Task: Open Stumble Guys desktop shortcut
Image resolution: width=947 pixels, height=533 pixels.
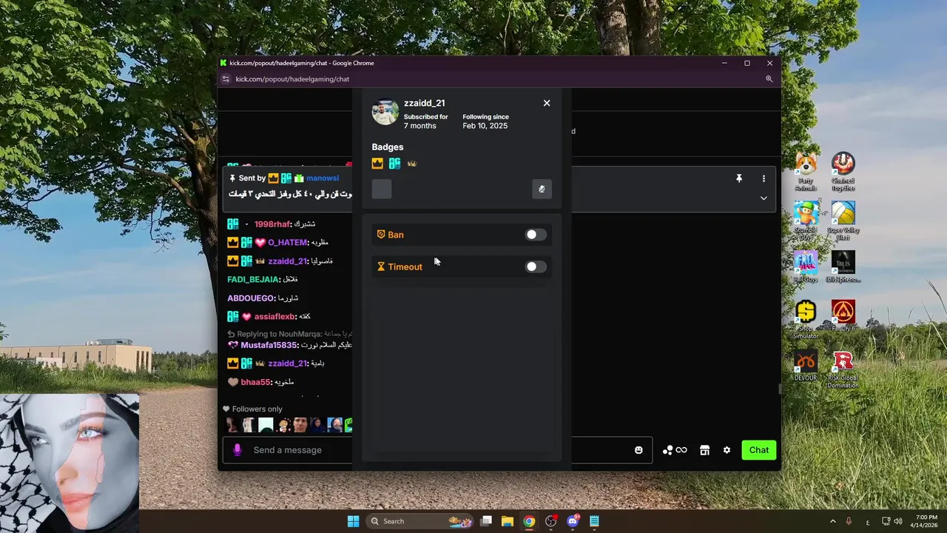Action: coord(806,221)
